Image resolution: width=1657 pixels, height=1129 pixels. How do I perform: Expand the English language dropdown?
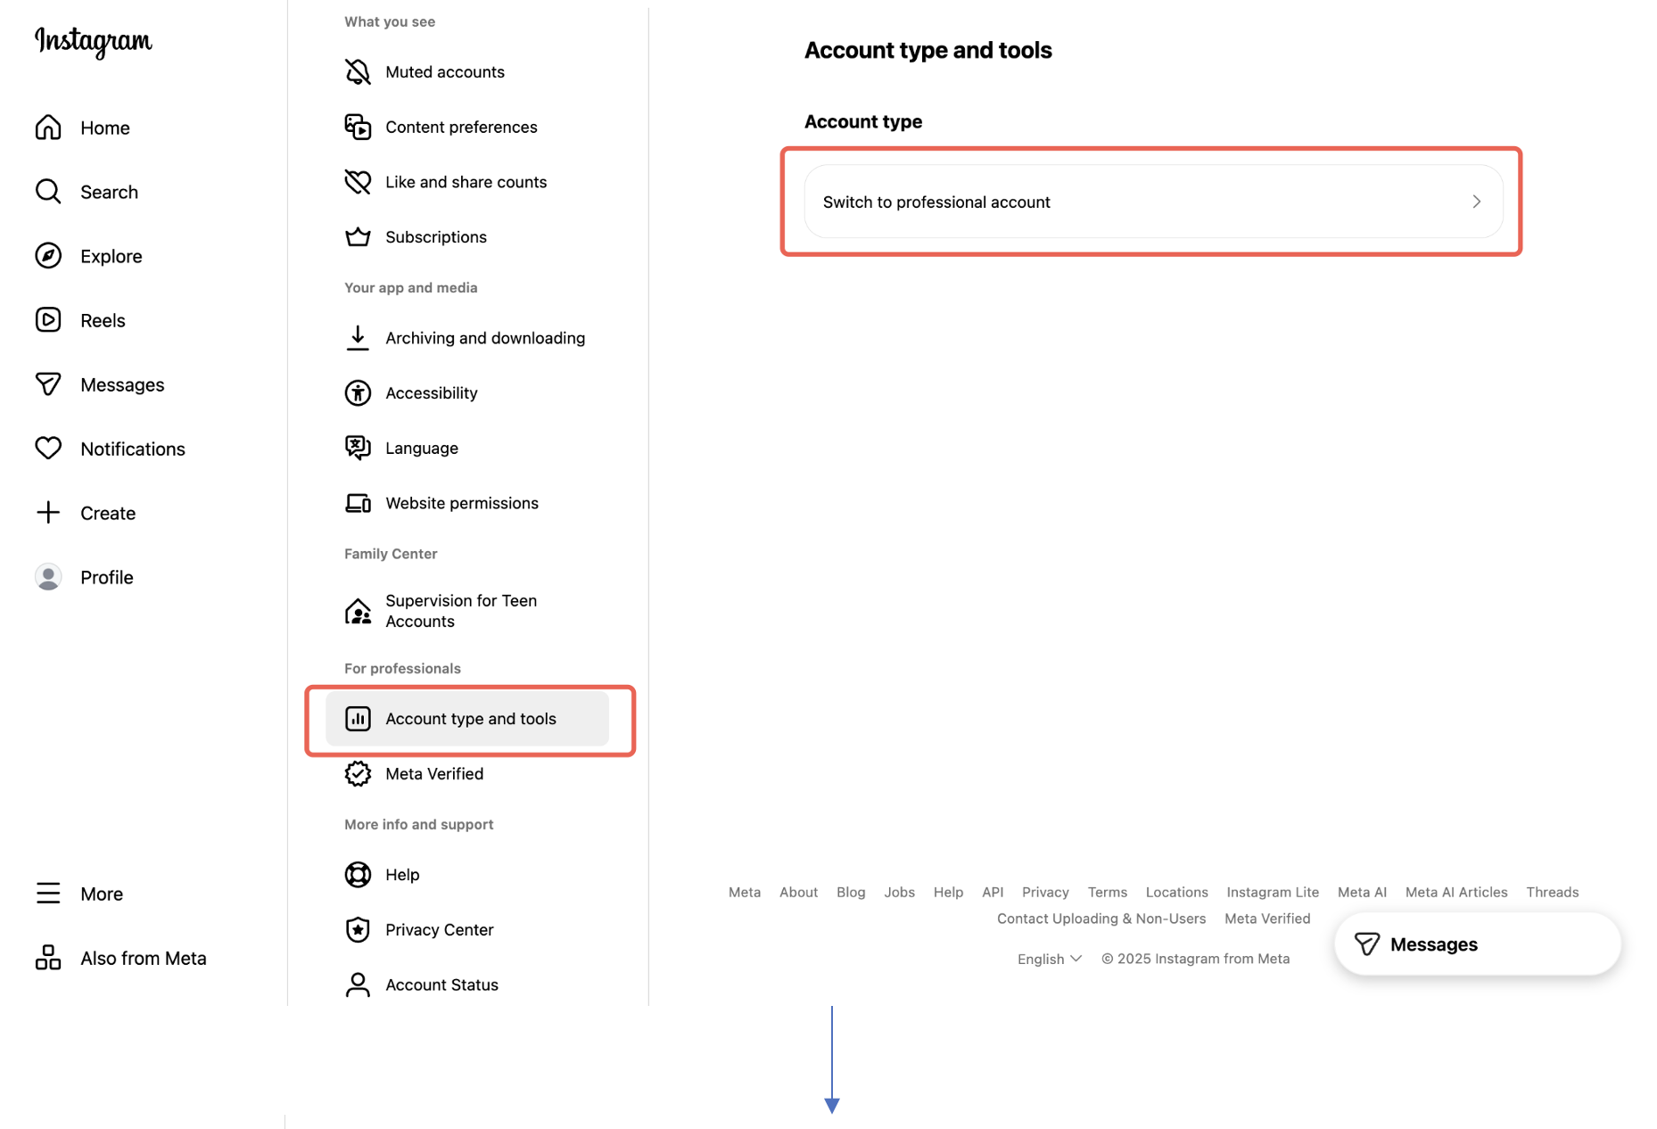coord(1049,958)
